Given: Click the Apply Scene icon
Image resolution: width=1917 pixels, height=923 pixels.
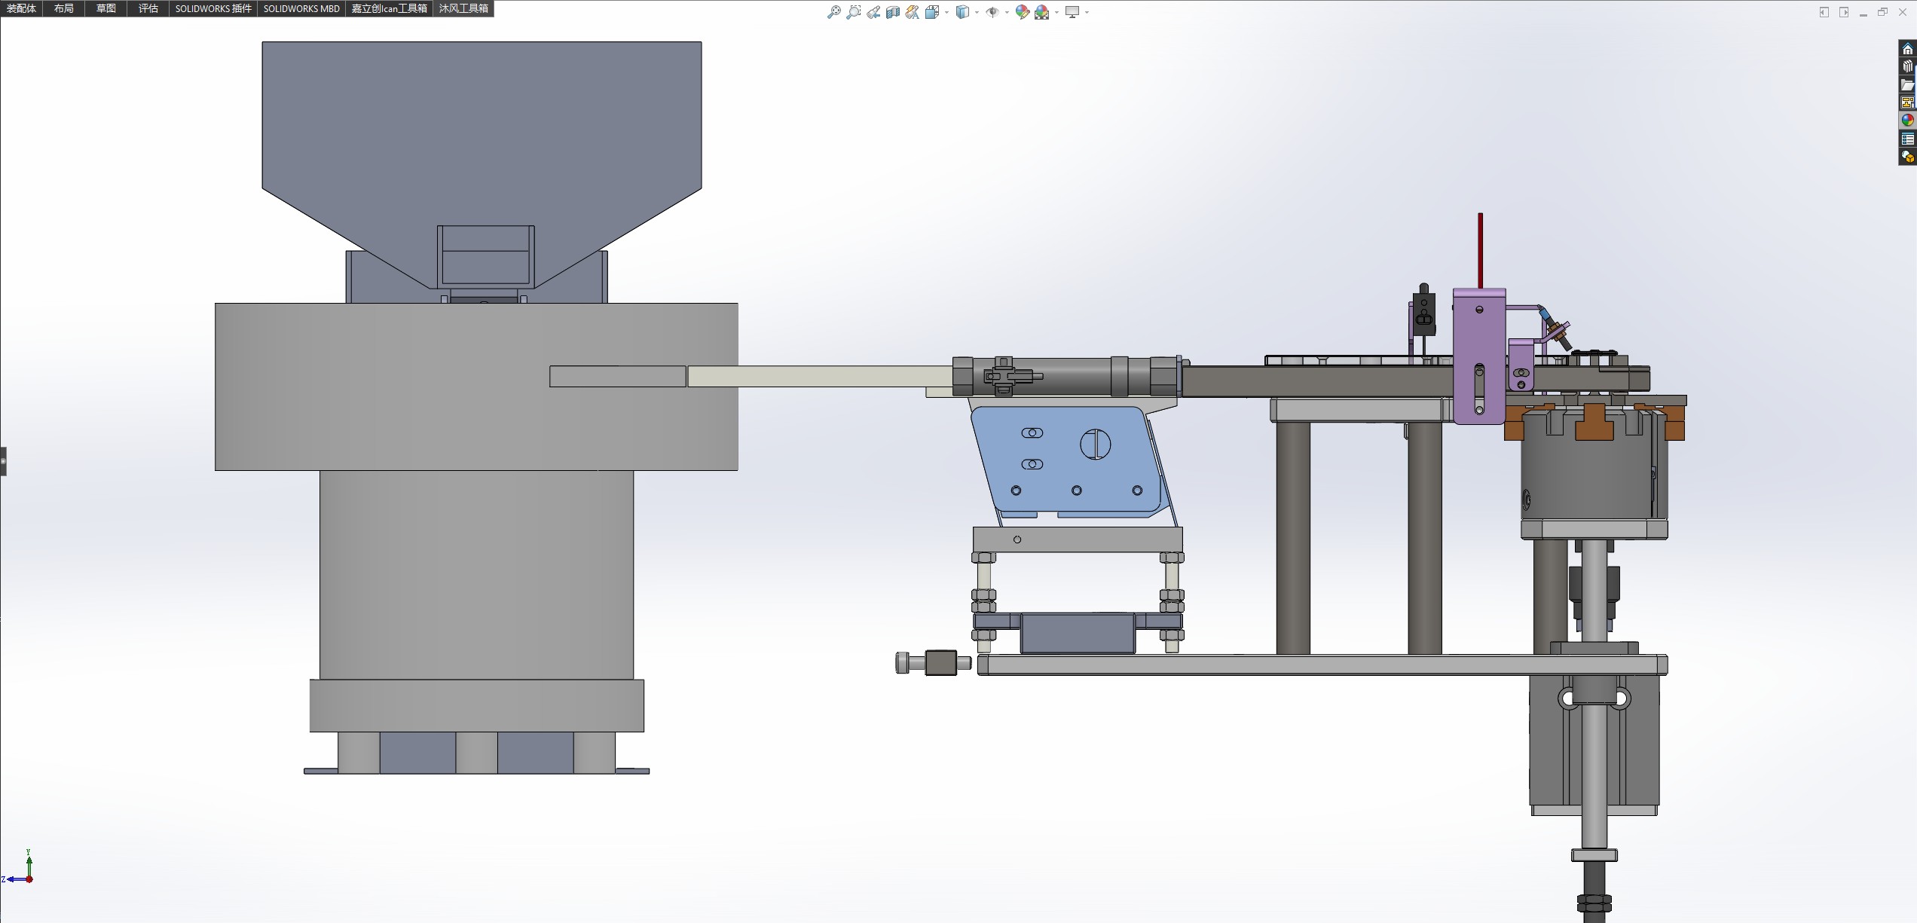Looking at the screenshot, I should tap(1042, 12).
